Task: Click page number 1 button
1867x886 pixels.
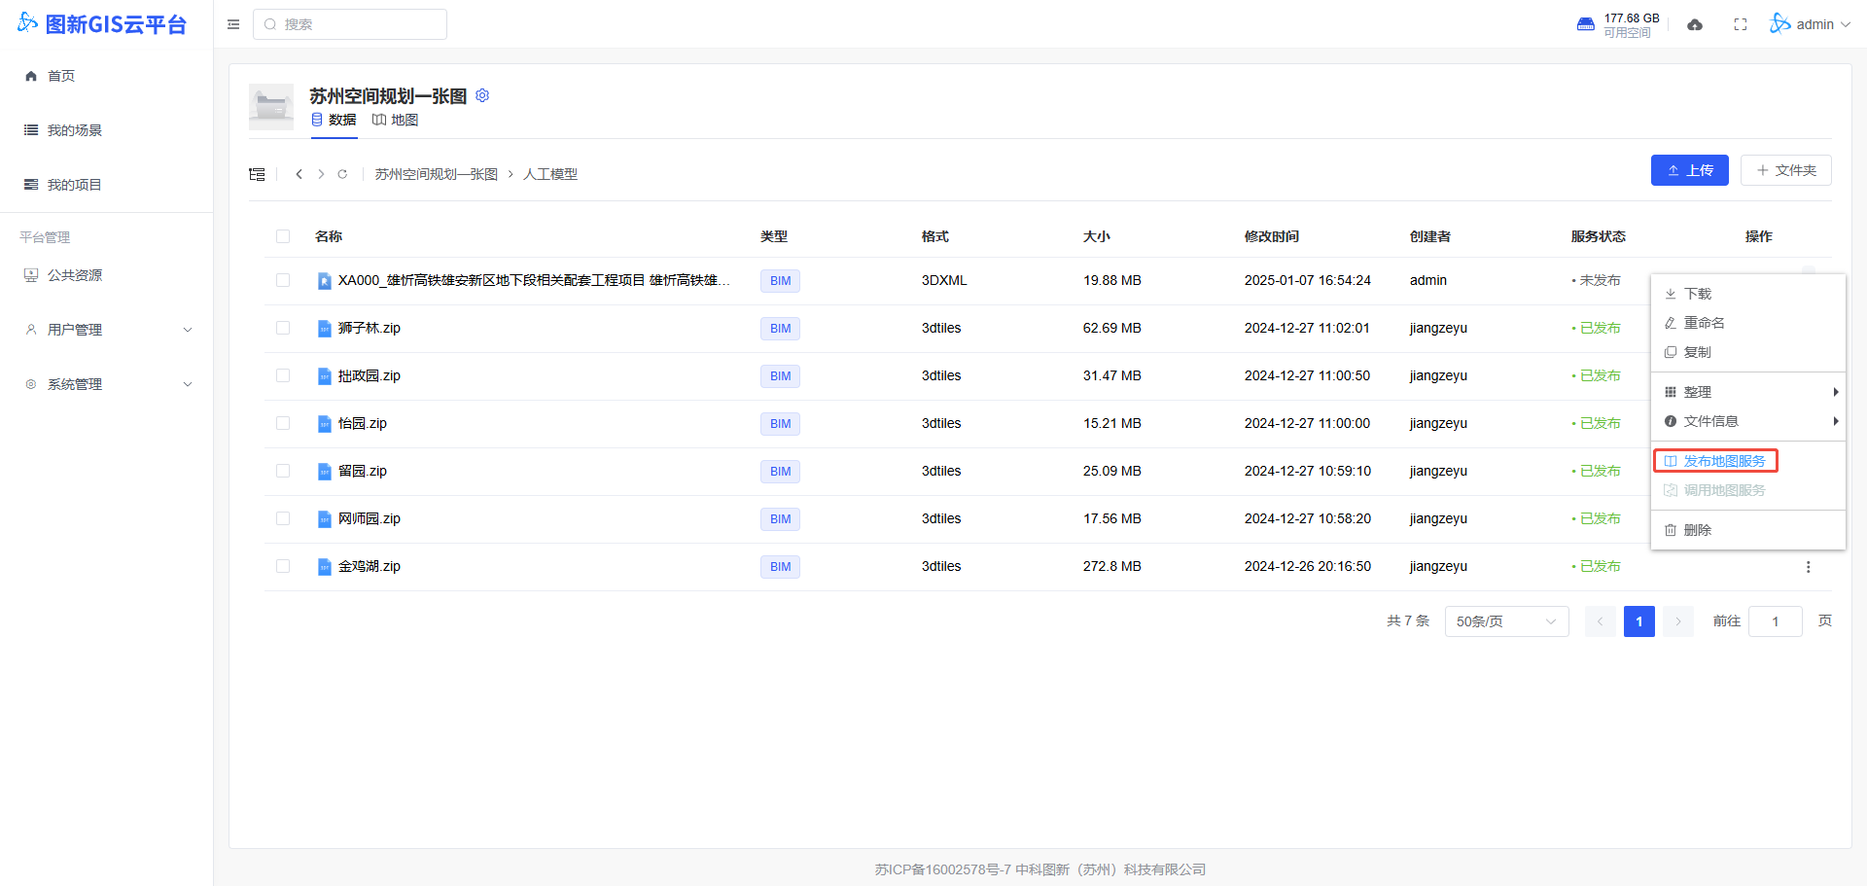Action: [x=1638, y=621]
